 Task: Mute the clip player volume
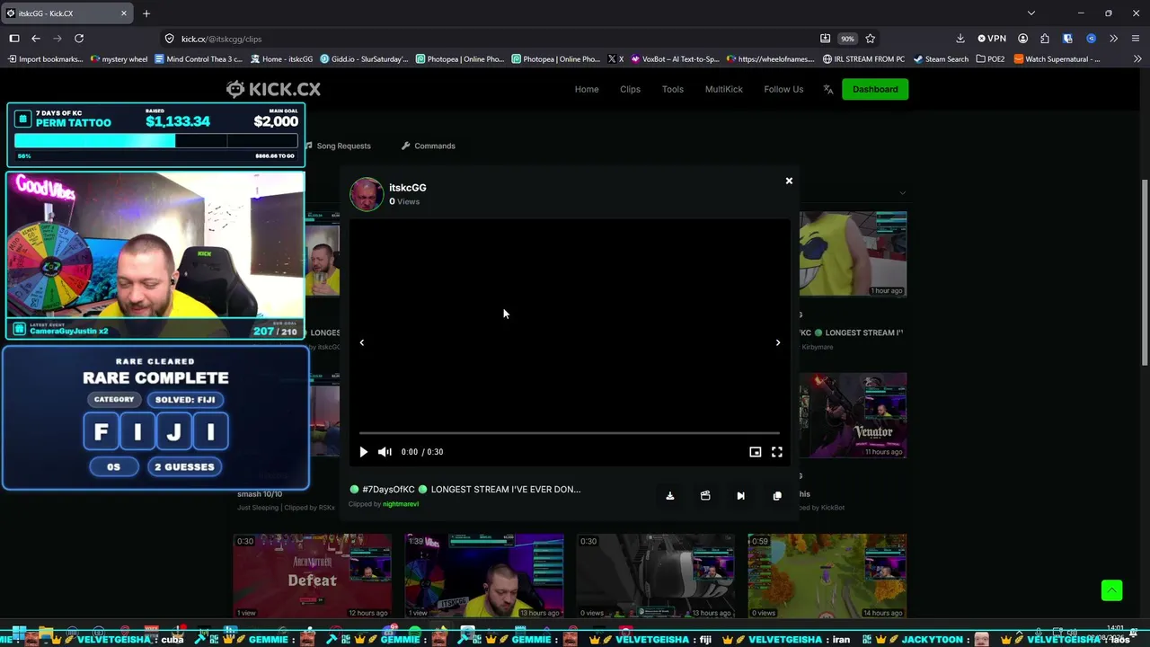coord(385,452)
